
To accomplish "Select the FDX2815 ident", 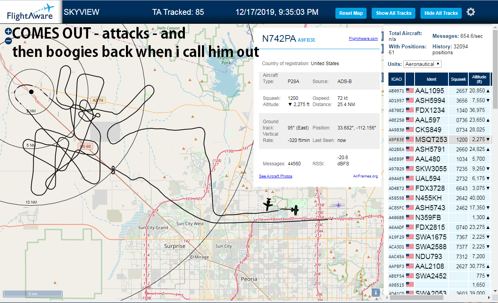I will pos(430,227).
